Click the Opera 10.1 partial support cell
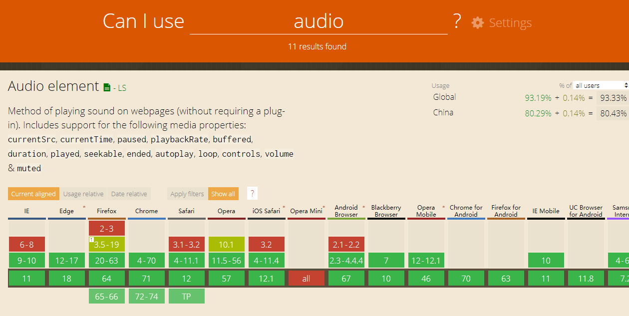629x316 pixels. (x=226, y=244)
